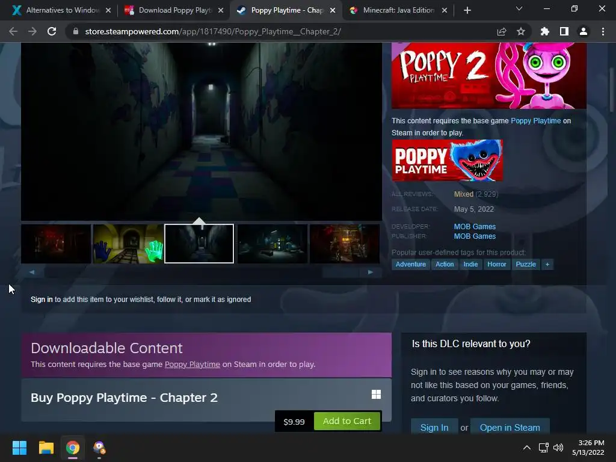Click the address bar URL
This screenshot has height=462, width=616.
(213, 31)
